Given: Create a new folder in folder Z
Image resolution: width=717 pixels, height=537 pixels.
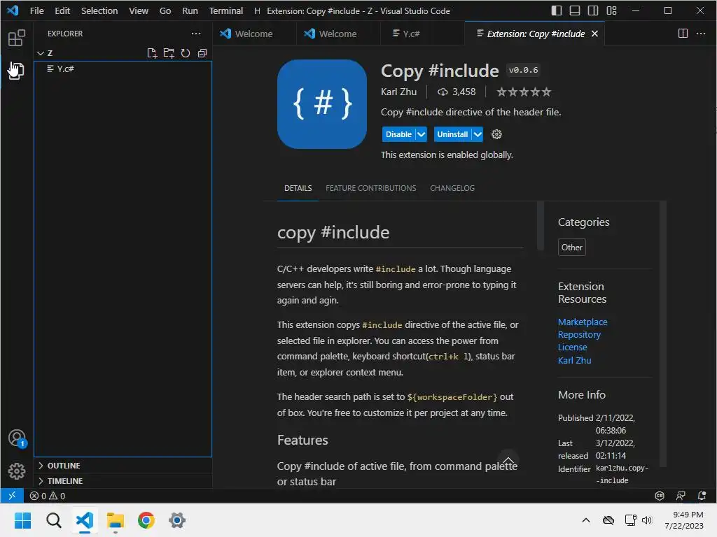Looking at the screenshot, I should 169,53.
